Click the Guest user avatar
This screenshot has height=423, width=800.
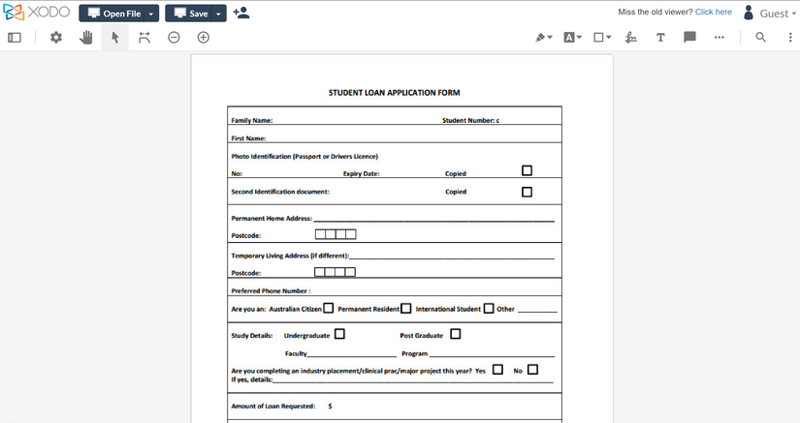[749, 13]
